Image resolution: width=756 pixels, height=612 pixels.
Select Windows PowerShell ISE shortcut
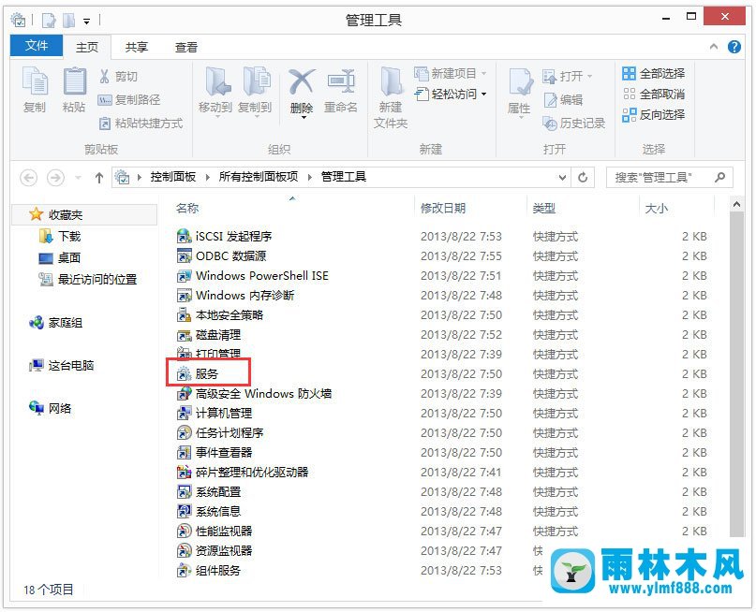click(253, 276)
